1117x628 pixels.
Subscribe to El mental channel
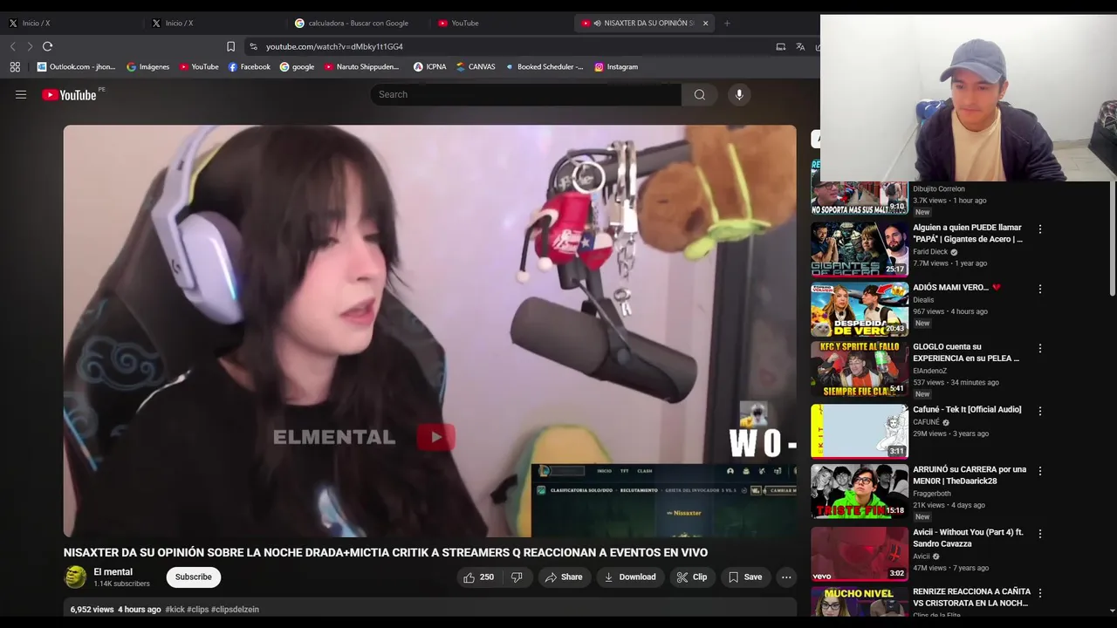(x=194, y=577)
